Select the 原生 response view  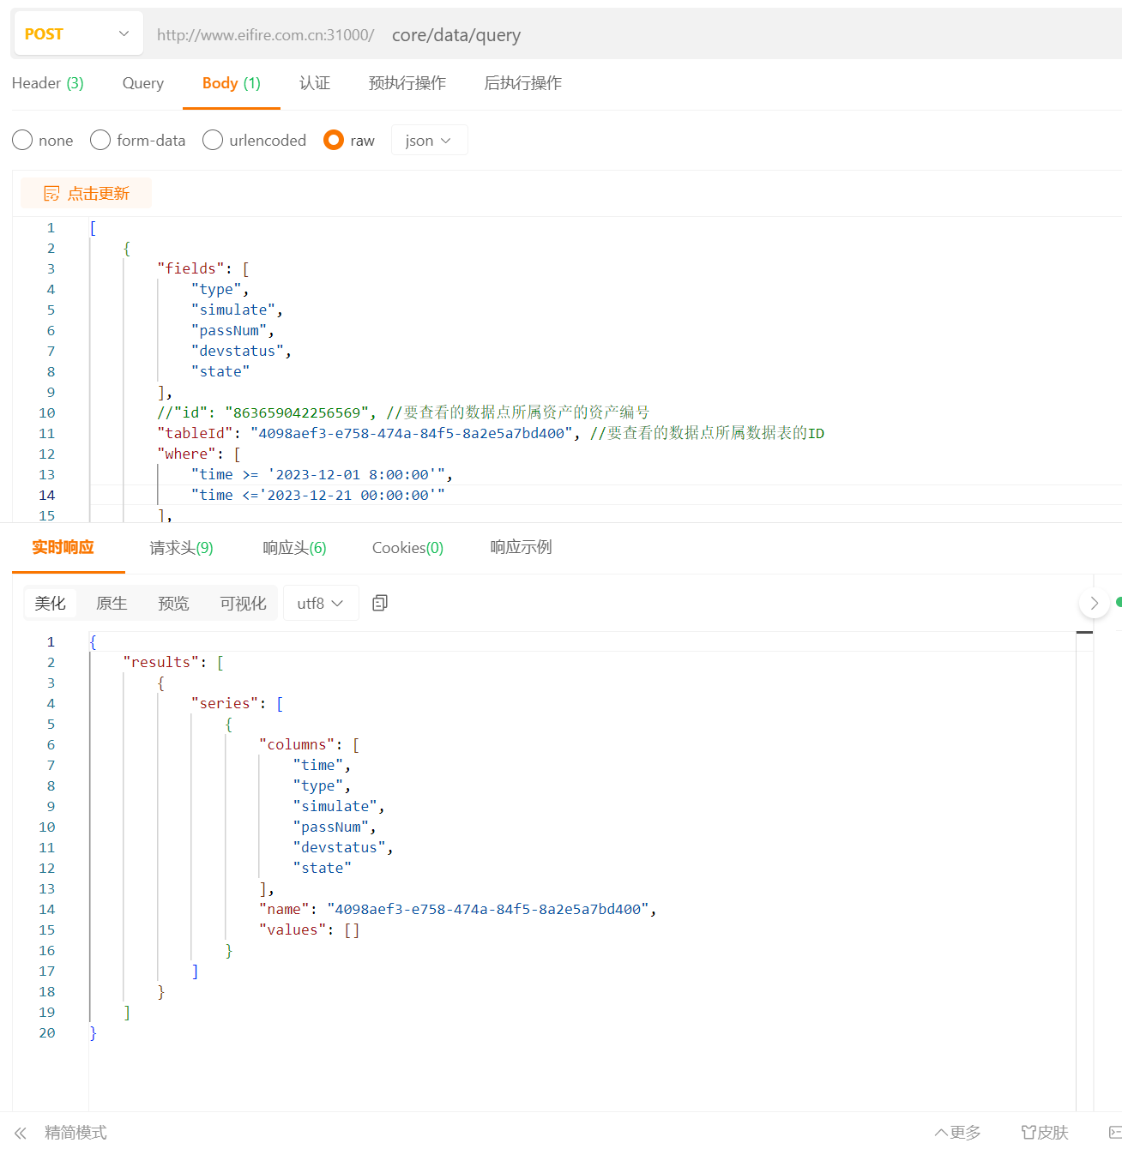pyautogui.click(x=112, y=604)
